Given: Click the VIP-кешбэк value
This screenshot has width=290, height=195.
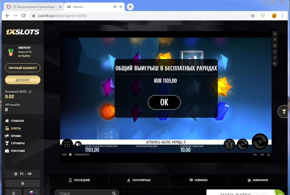Looking at the screenshot, I should coord(7,109).
